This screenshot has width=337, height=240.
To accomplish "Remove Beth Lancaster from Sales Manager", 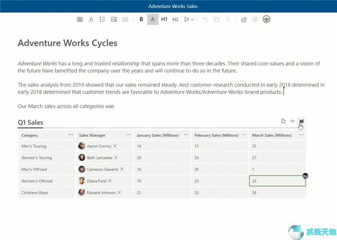I will [116, 158].
